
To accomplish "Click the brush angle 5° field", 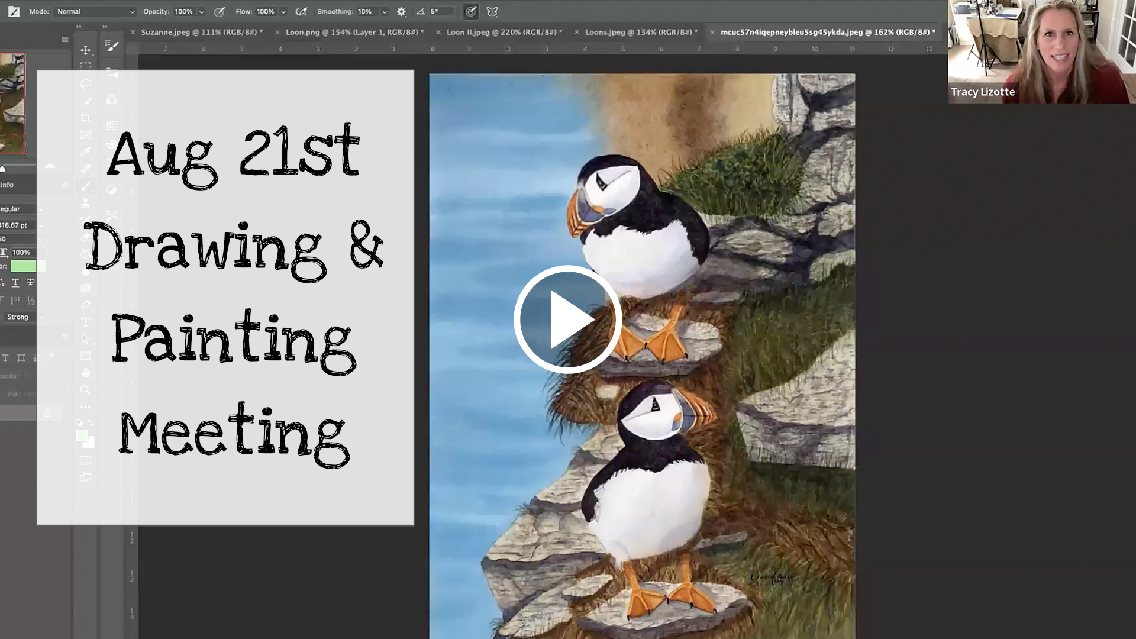I will tap(441, 11).
